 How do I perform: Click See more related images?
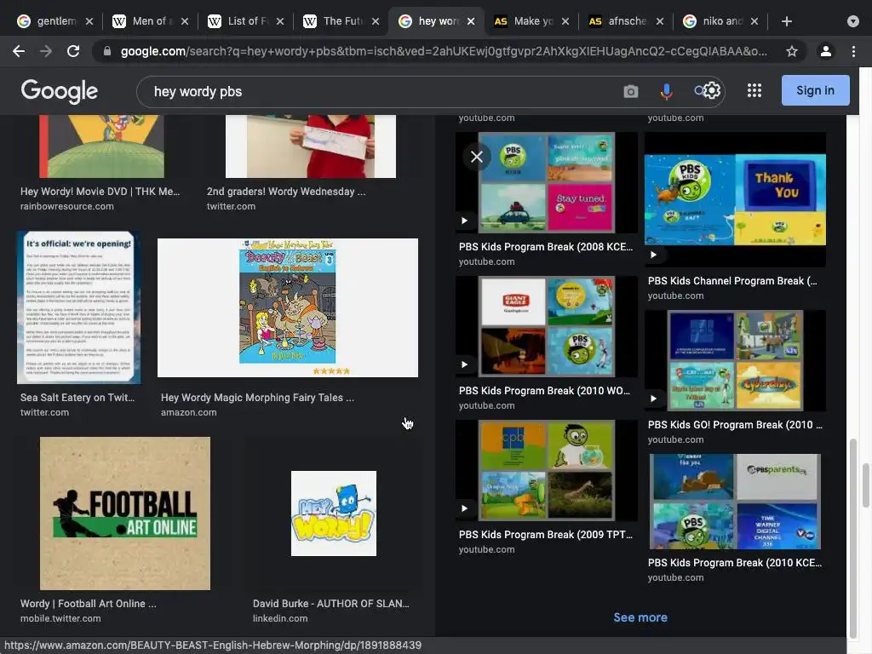[640, 617]
